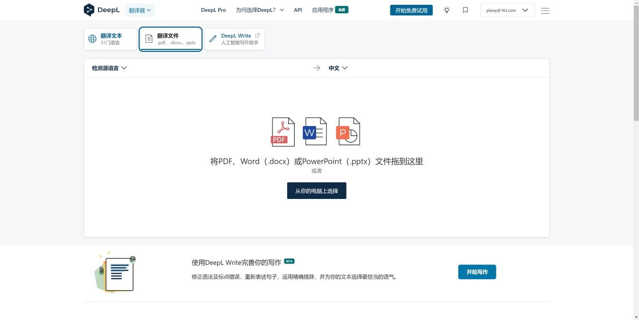Click 开始写作 button
The height and width of the screenshot is (320, 639).
coord(477,272)
